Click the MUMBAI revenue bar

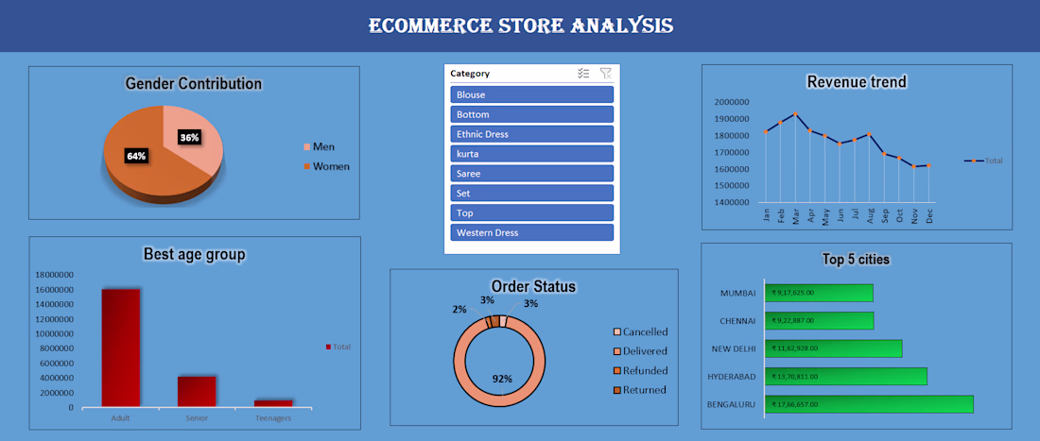coord(819,293)
